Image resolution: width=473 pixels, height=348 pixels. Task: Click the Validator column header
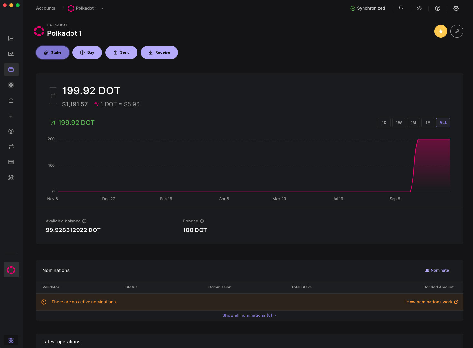click(51, 287)
